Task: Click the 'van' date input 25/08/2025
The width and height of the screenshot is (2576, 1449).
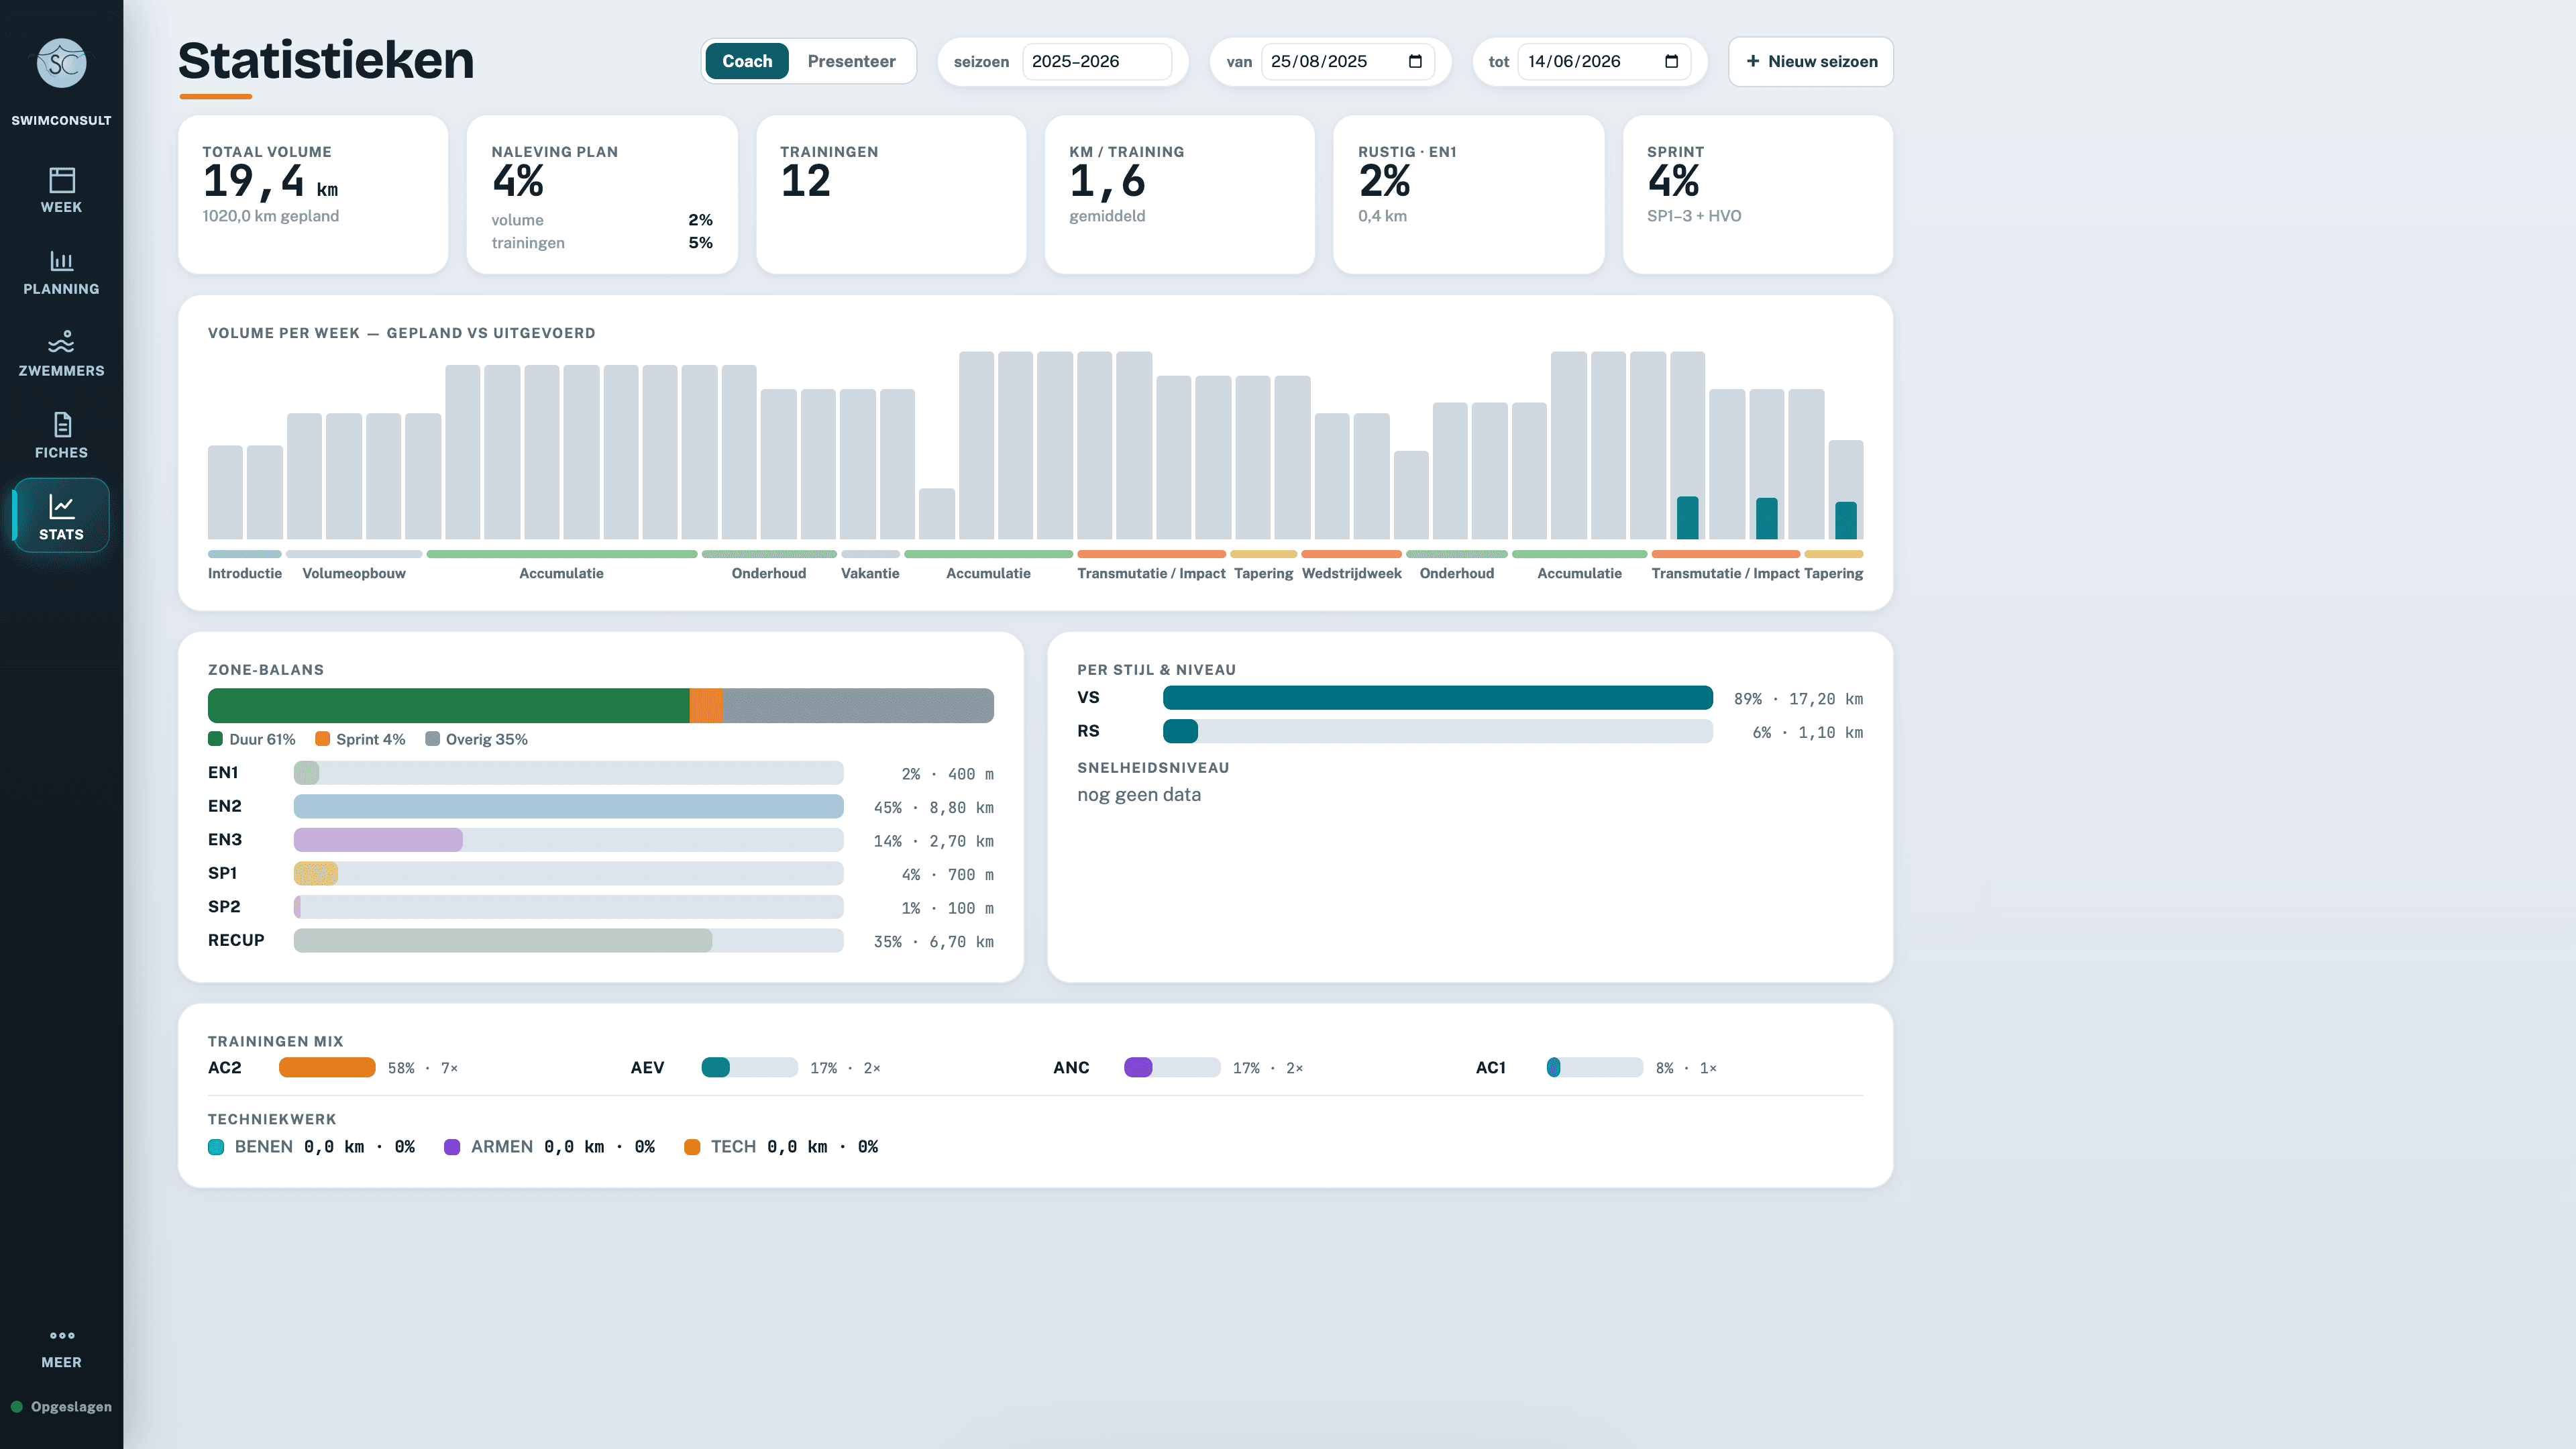Action: [x=1347, y=61]
